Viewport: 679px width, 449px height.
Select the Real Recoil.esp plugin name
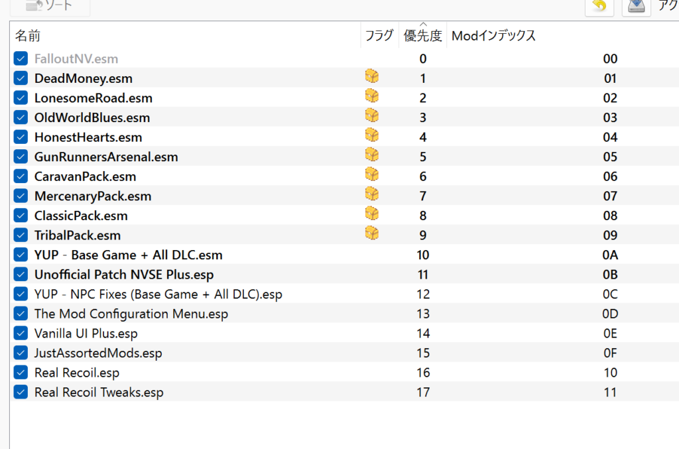[77, 373]
